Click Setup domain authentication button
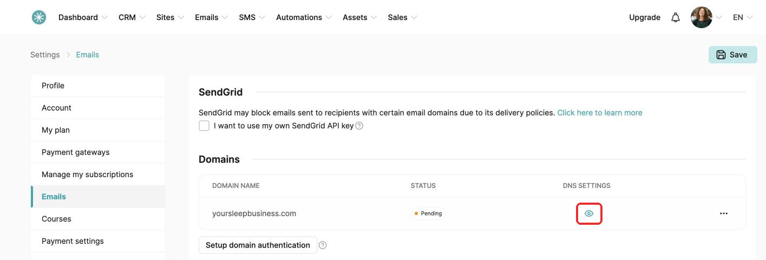Screen dimensions: 766x260 (x=258, y=245)
